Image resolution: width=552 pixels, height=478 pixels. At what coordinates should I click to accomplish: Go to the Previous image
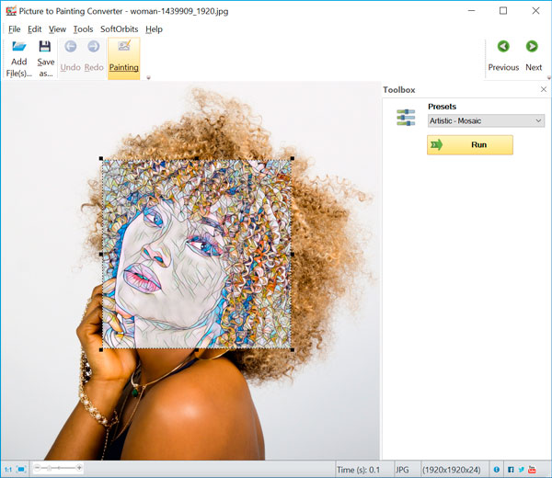click(503, 56)
